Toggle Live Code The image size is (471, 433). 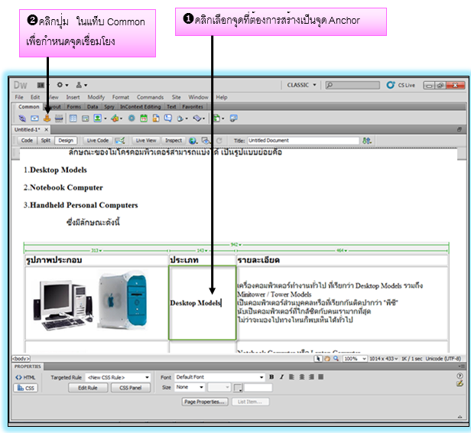[98, 140]
